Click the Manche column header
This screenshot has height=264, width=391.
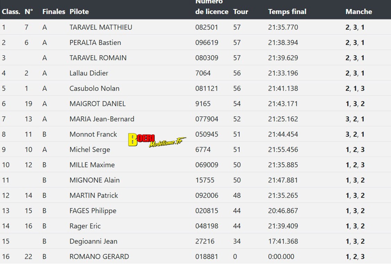(x=359, y=11)
